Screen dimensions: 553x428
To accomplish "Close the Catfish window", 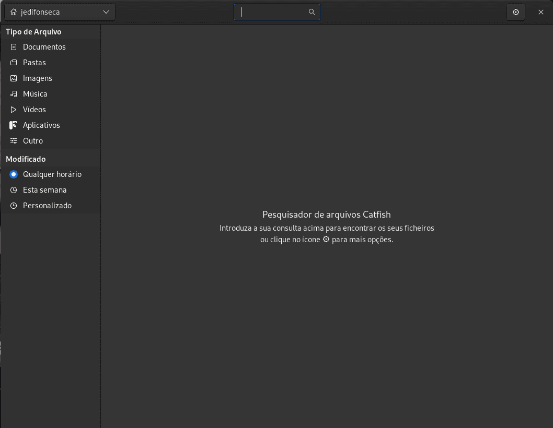I will [540, 12].
